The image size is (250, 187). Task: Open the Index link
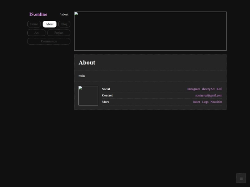click(197, 102)
